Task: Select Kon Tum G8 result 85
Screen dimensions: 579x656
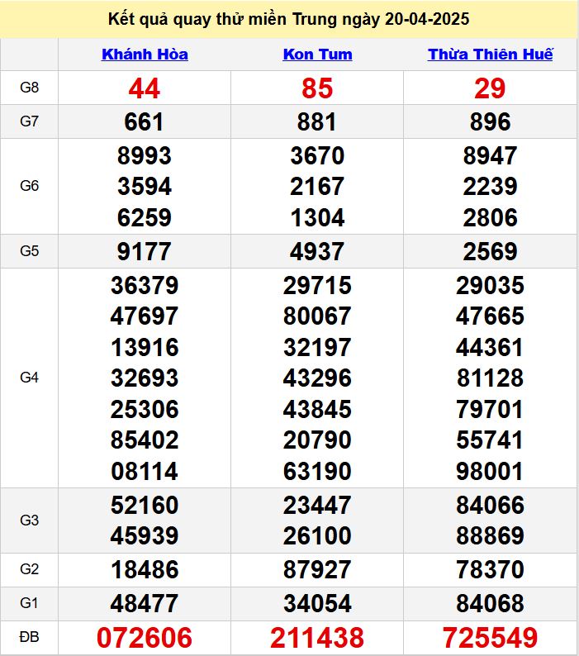Action: tap(317, 88)
